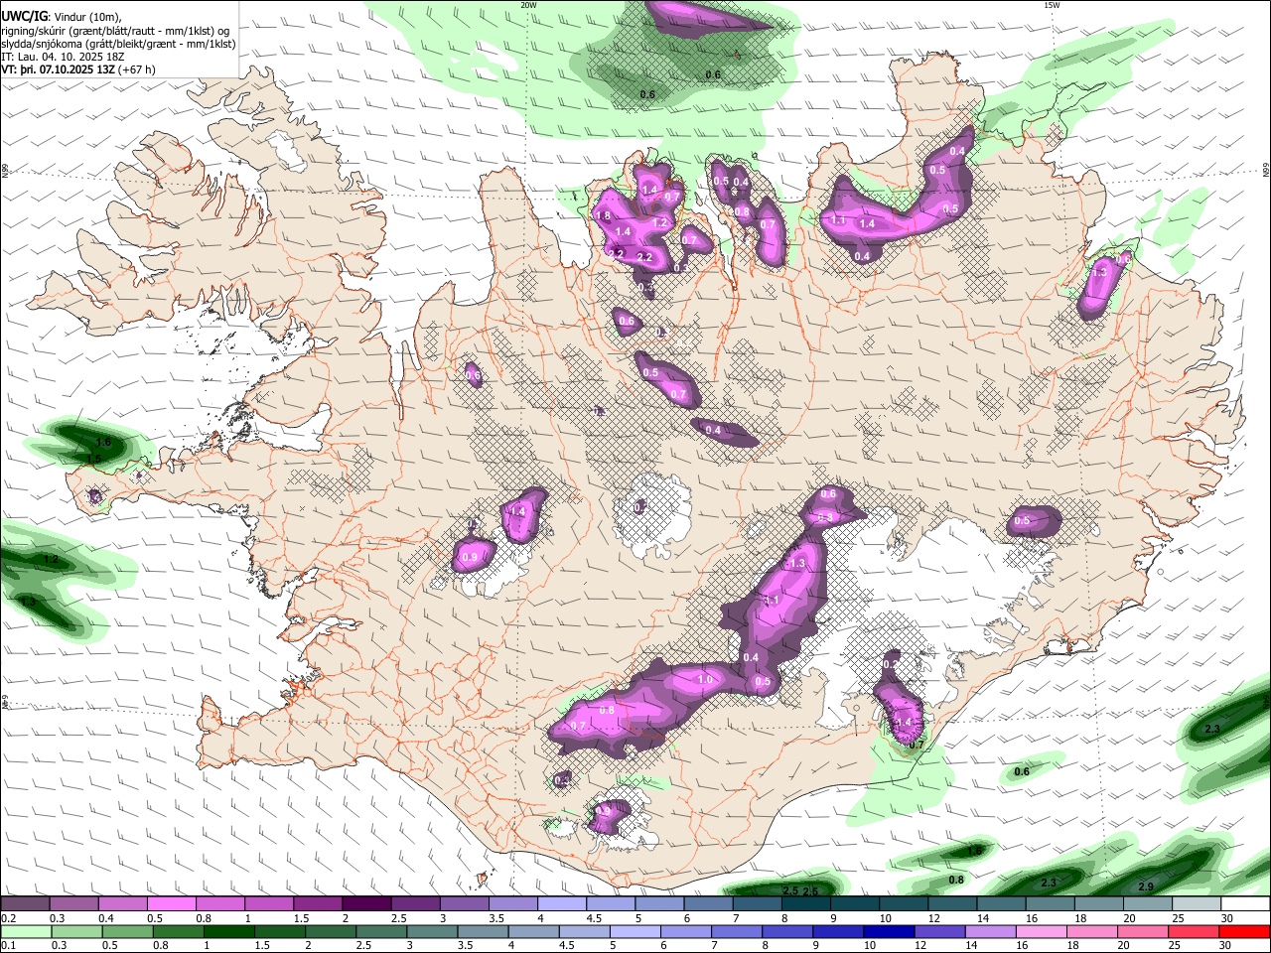Select dark teal snow-scale swatch 8 to 9

(805, 904)
